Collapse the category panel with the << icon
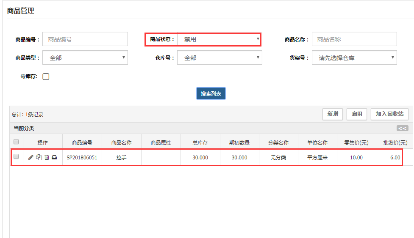Image resolution: width=414 pixels, height=238 pixels. 402,129
